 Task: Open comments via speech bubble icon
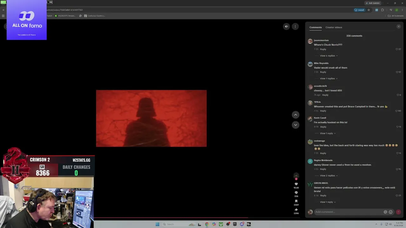(296, 193)
